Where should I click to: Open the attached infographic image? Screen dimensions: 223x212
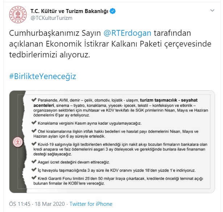tap(112, 142)
